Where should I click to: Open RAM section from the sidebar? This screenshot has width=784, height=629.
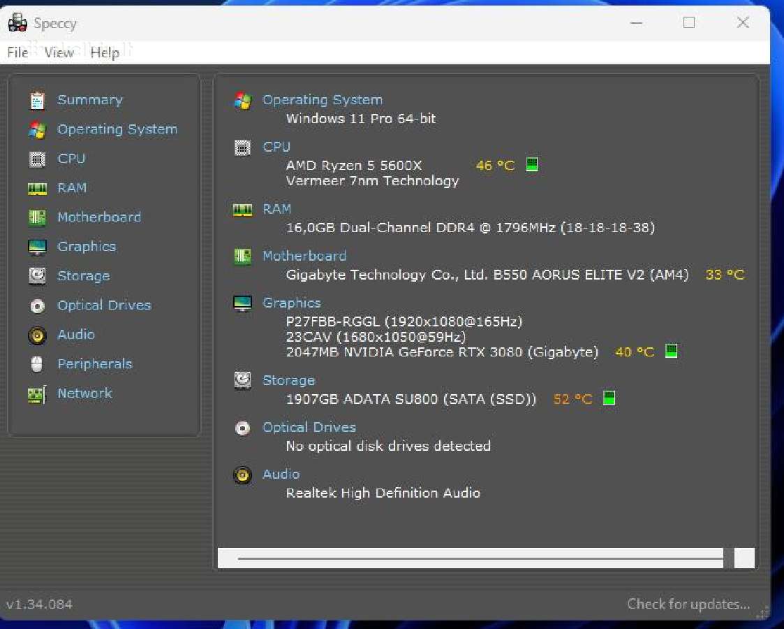click(x=72, y=188)
